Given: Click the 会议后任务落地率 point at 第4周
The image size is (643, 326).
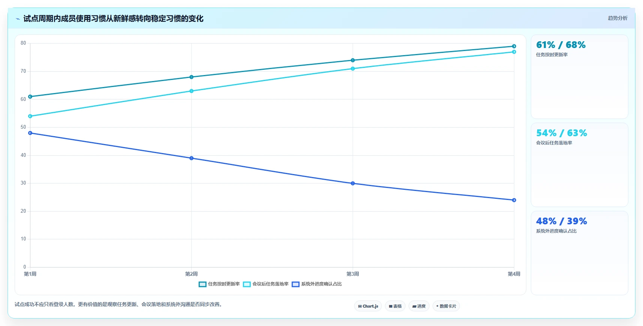Looking at the screenshot, I should [514, 52].
